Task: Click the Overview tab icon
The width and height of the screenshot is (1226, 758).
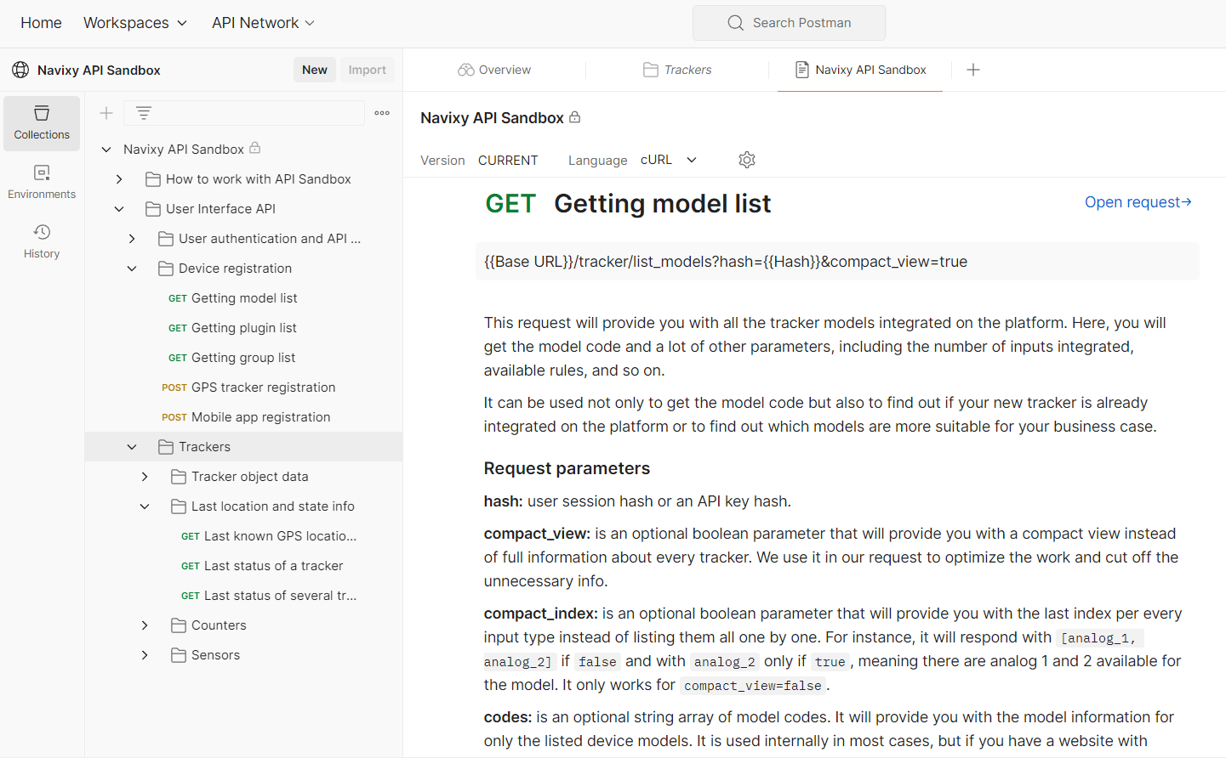Action: [465, 70]
